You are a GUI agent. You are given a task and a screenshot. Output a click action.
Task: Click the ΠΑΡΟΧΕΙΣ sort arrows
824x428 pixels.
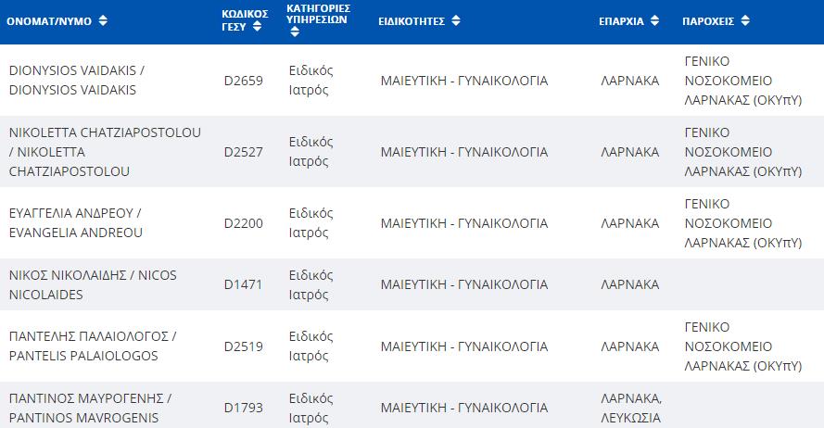[x=745, y=21]
